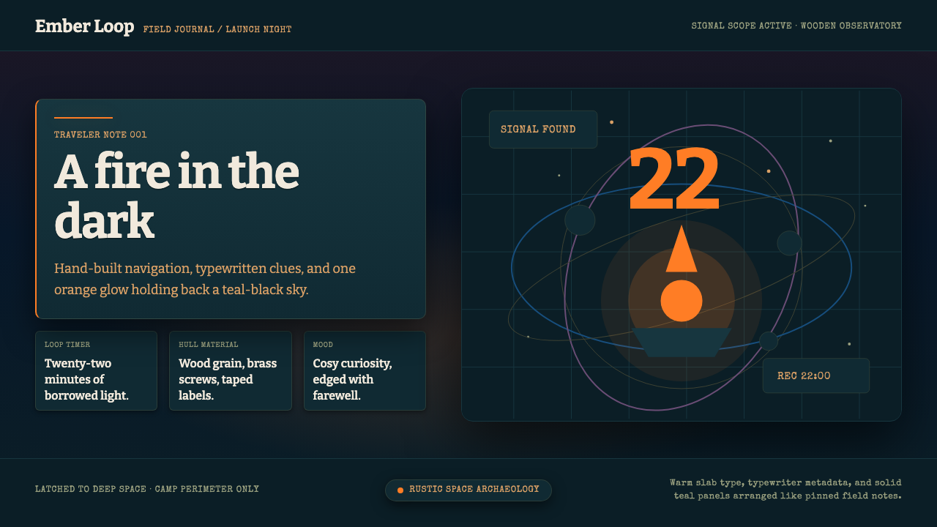
Task: Select the Loop Timer card
Action: click(x=96, y=371)
